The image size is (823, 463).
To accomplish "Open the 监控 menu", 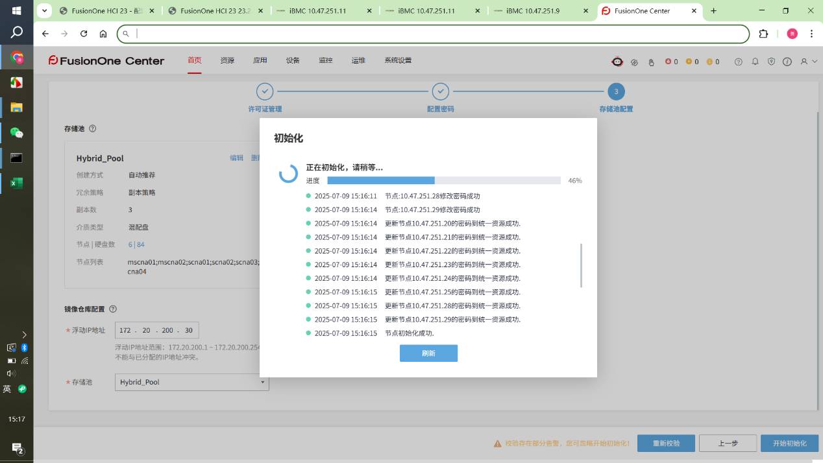I will coord(326,60).
